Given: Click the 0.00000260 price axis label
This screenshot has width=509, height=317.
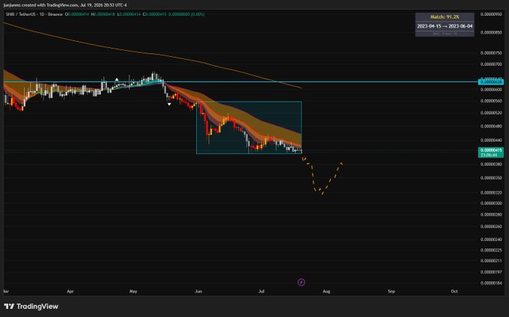Looking at the screenshot, I should (491, 227).
